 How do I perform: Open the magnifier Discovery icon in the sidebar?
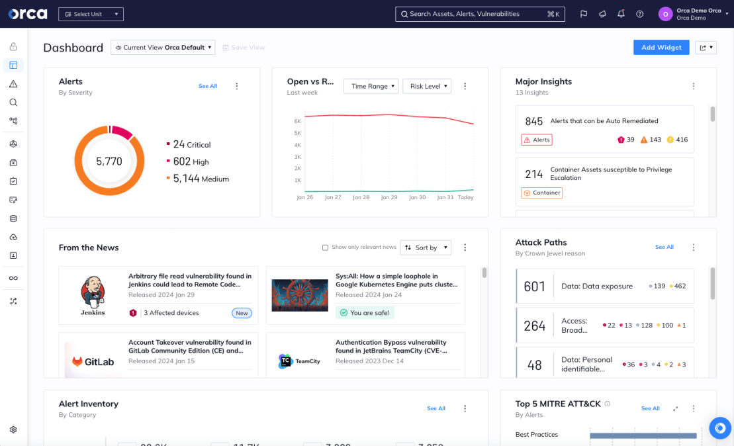click(13, 103)
